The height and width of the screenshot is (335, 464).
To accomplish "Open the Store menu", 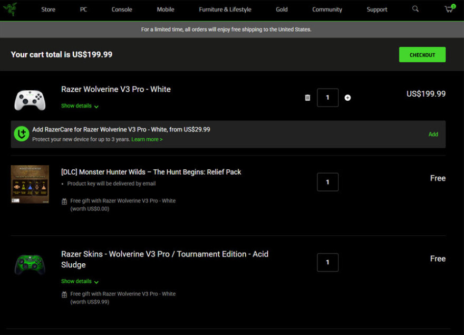I will [x=48, y=9].
